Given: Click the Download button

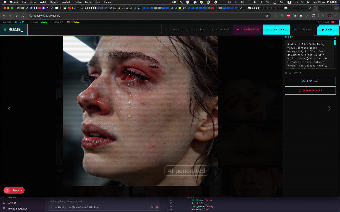Looking at the screenshot, I should click(x=310, y=81).
